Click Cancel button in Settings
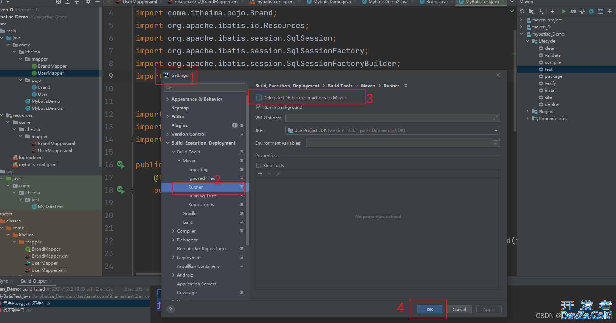The width and height of the screenshot is (616, 323). 459,309
